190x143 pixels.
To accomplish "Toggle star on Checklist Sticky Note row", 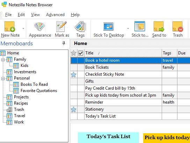I will click(x=74, y=75).
